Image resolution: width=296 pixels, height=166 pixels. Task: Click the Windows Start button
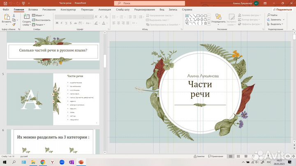tap(5, 162)
